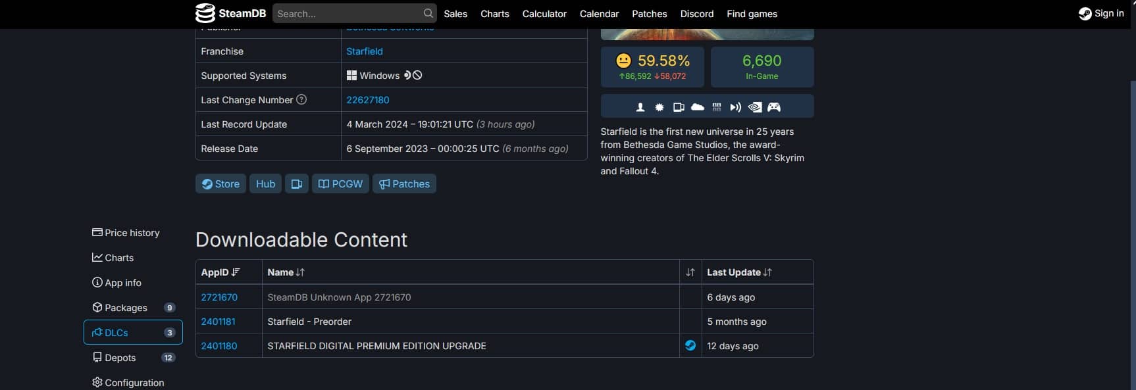Click Sign in with Steam
1136x390 pixels.
point(1101,13)
